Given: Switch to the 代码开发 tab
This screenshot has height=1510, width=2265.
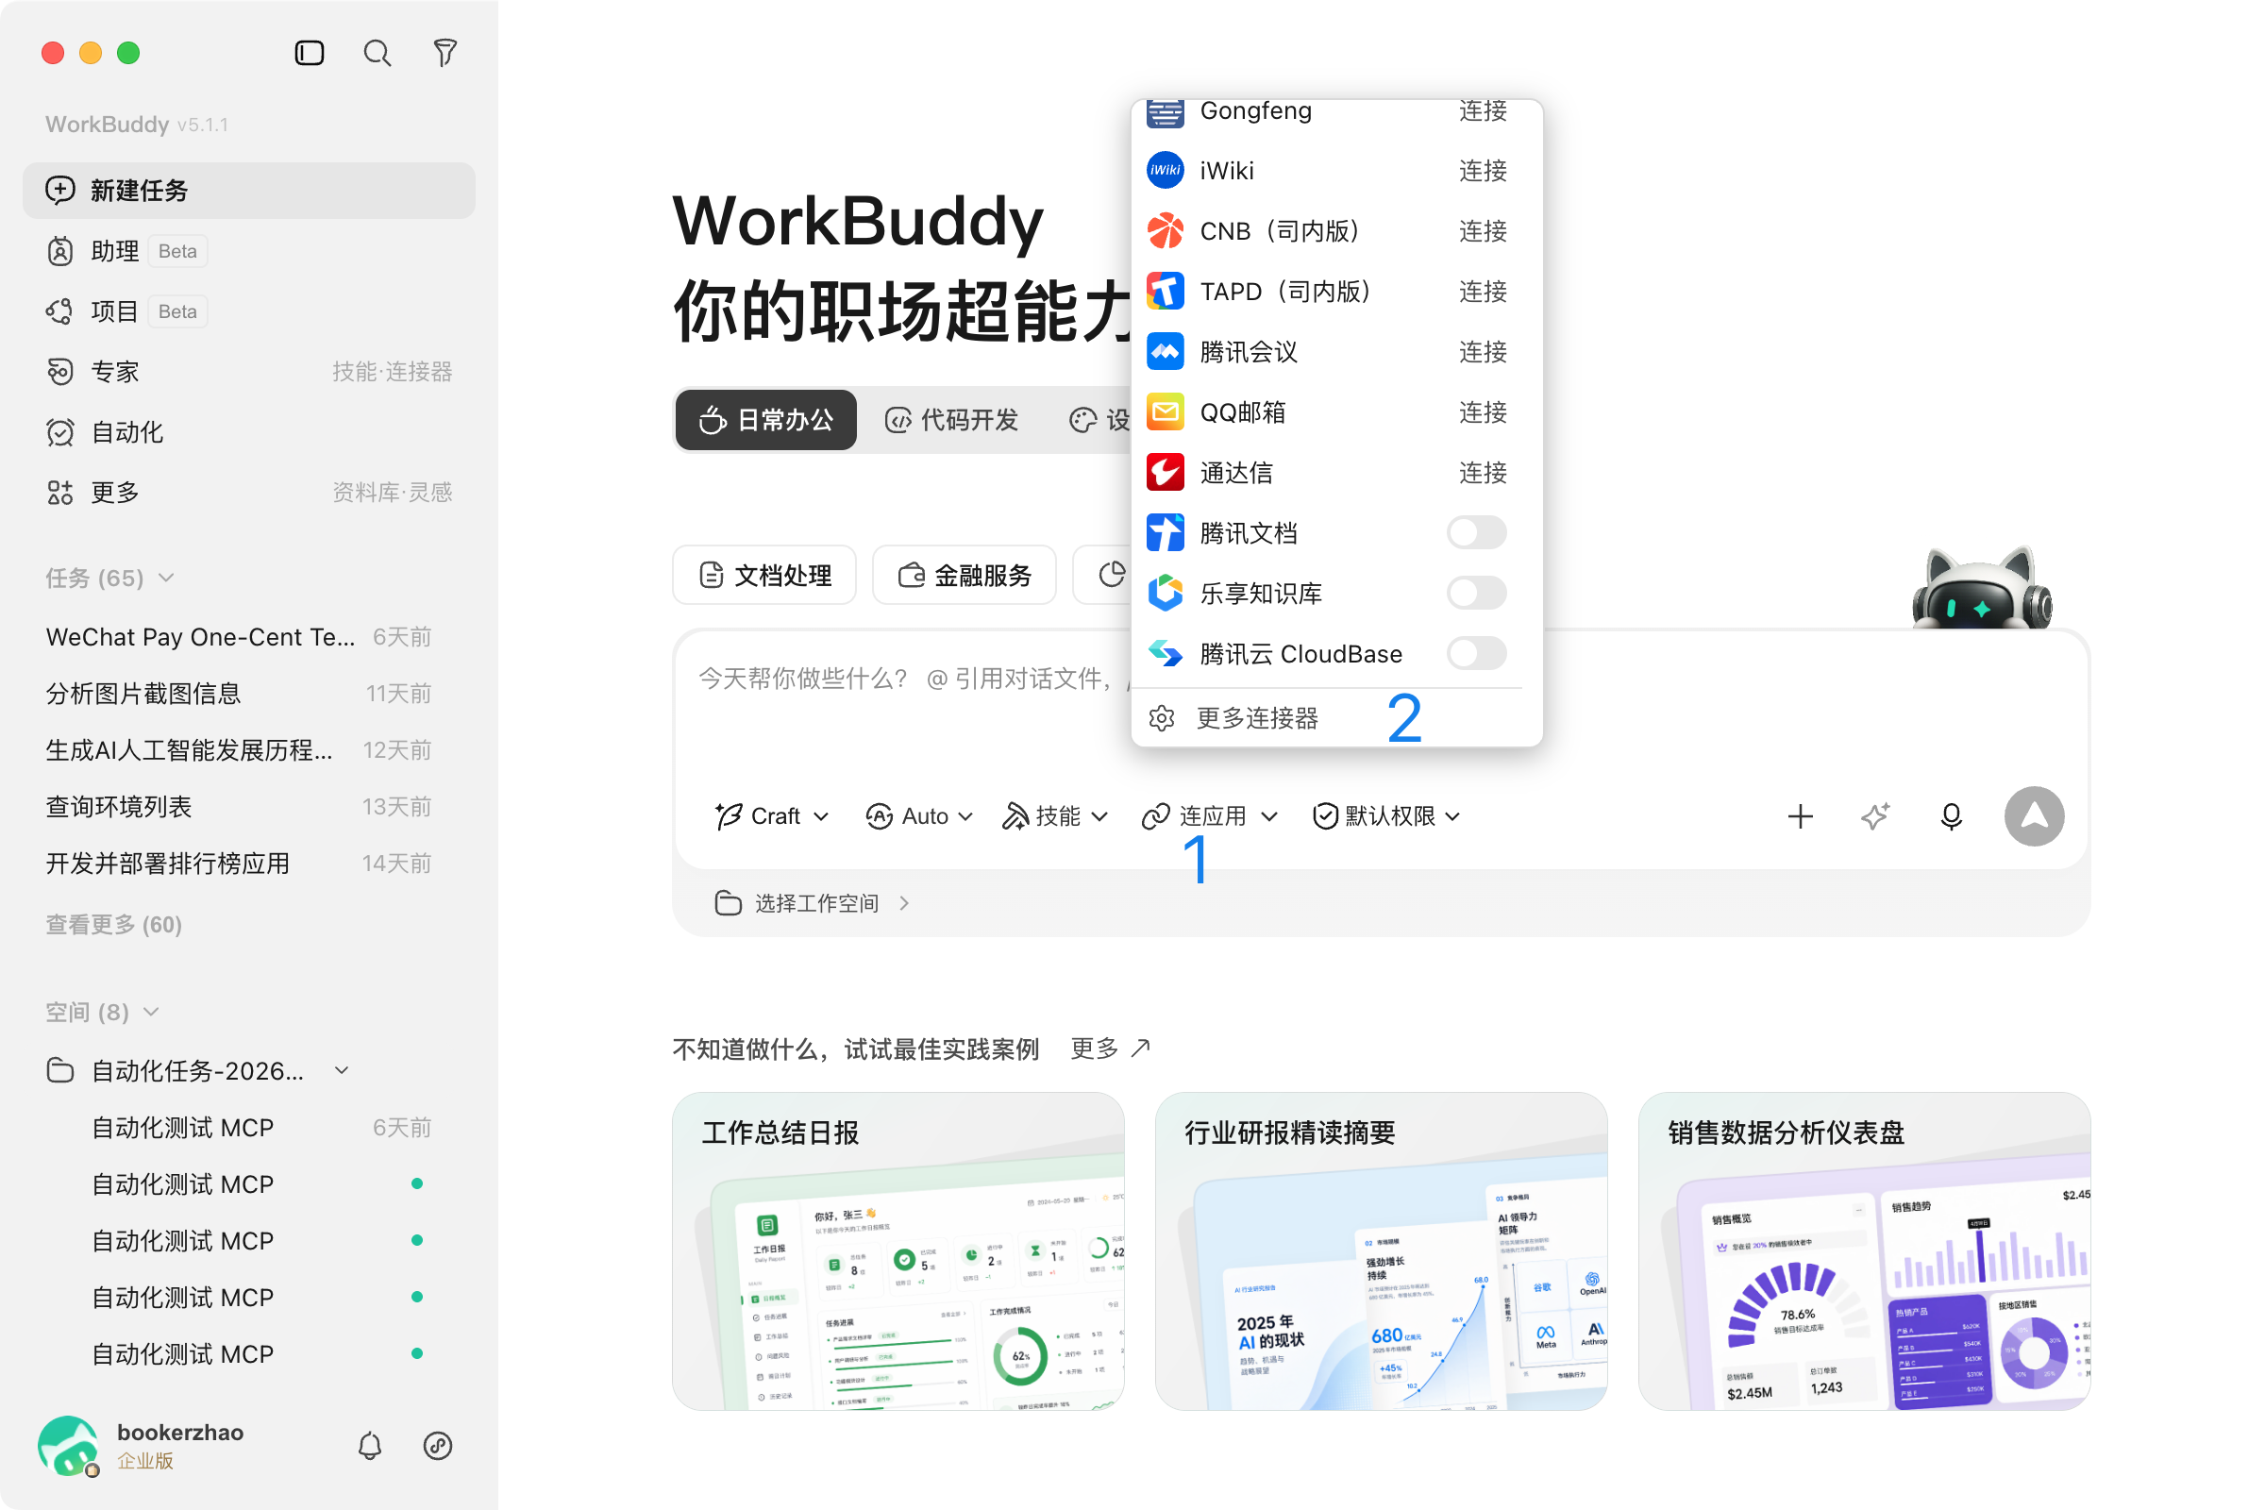Looking at the screenshot, I should [951, 420].
